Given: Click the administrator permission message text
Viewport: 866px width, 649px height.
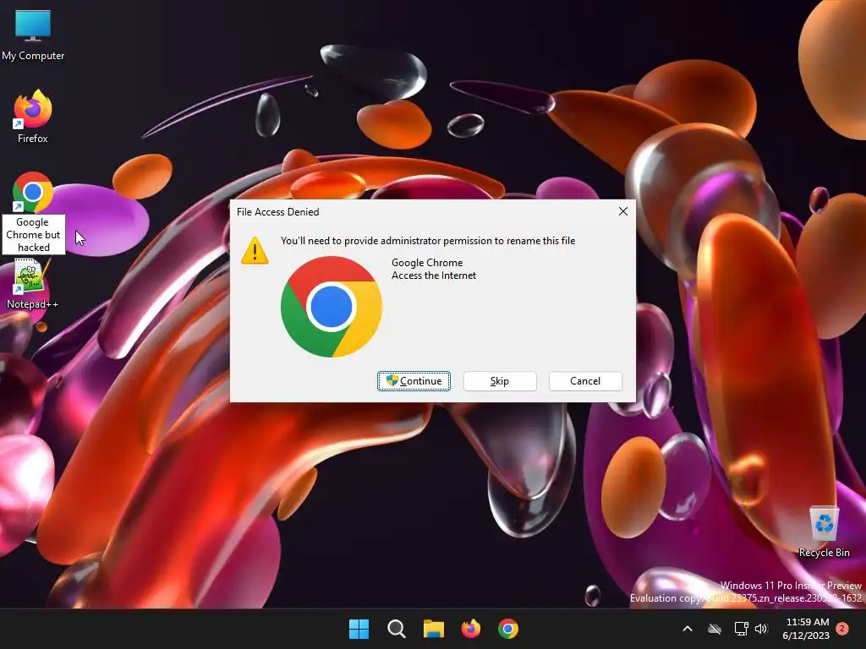Looking at the screenshot, I should click(428, 241).
